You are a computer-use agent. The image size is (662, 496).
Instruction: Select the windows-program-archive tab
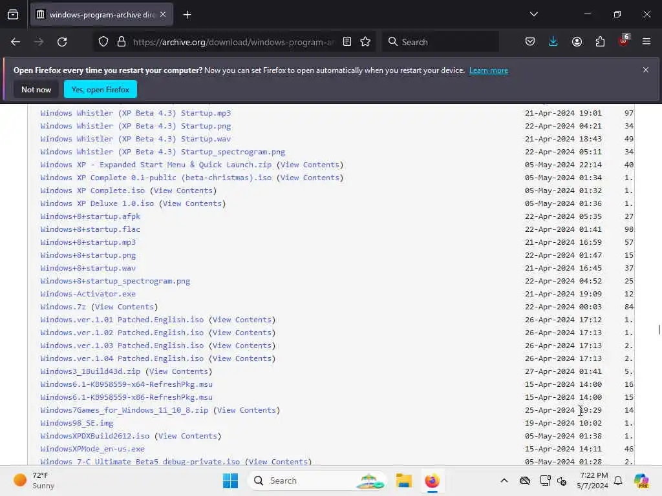101,15
